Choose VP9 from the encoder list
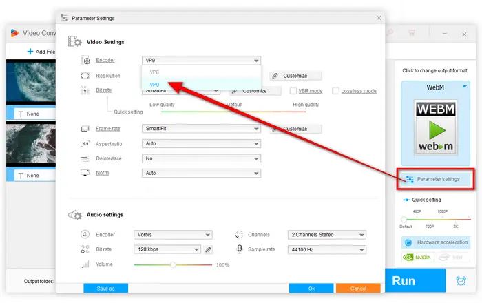The image size is (482, 303). click(201, 84)
